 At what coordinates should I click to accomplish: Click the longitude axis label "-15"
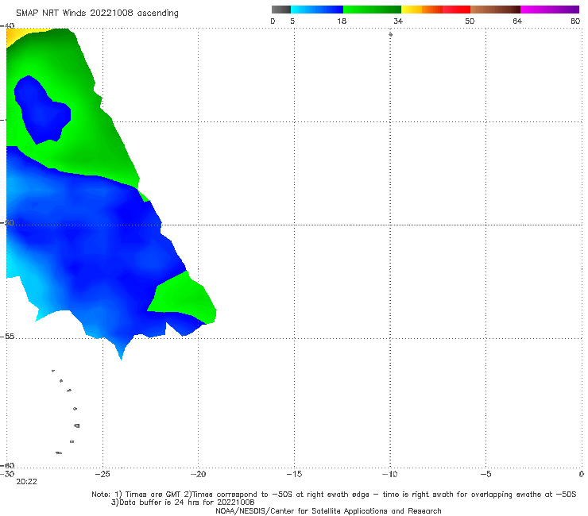coord(294,474)
